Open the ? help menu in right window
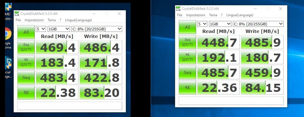This screenshot has width=304, height=117. (x=222, y=15)
